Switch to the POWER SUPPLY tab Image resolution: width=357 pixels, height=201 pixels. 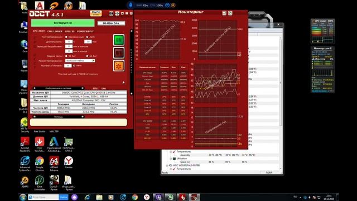click(85, 31)
